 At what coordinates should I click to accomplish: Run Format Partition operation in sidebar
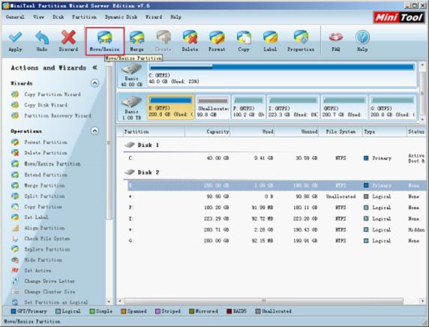[x=39, y=142]
